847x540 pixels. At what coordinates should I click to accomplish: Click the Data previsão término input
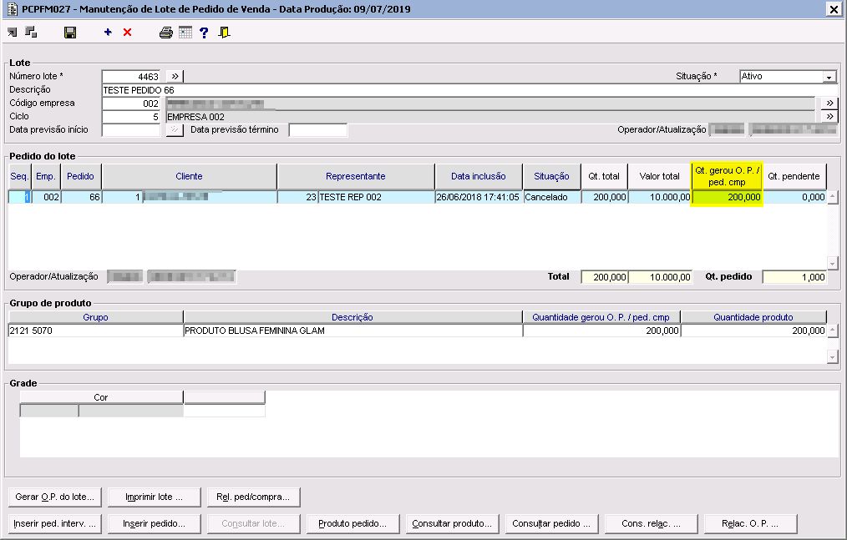click(318, 130)
